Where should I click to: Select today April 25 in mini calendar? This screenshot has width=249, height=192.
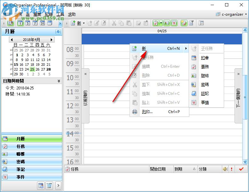tap(32, 69)
